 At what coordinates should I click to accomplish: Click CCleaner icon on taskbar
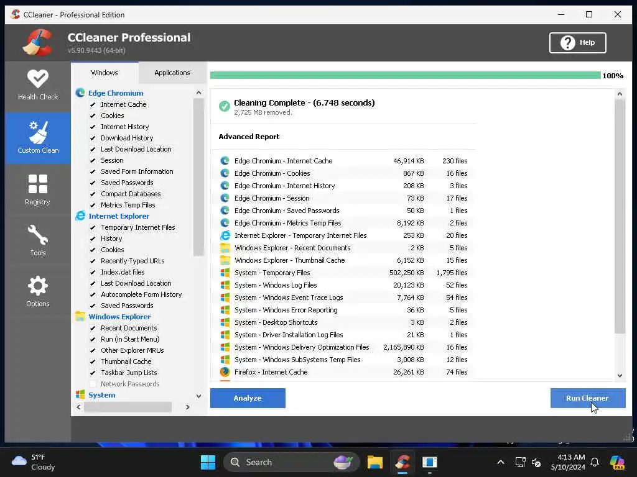[402, 462]
